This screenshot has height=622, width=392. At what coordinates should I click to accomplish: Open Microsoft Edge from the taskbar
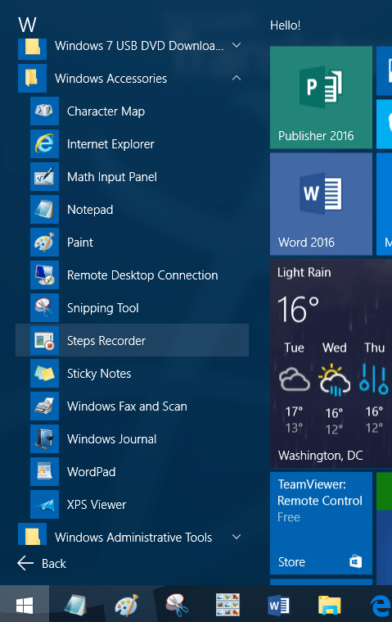coord(380,606)
